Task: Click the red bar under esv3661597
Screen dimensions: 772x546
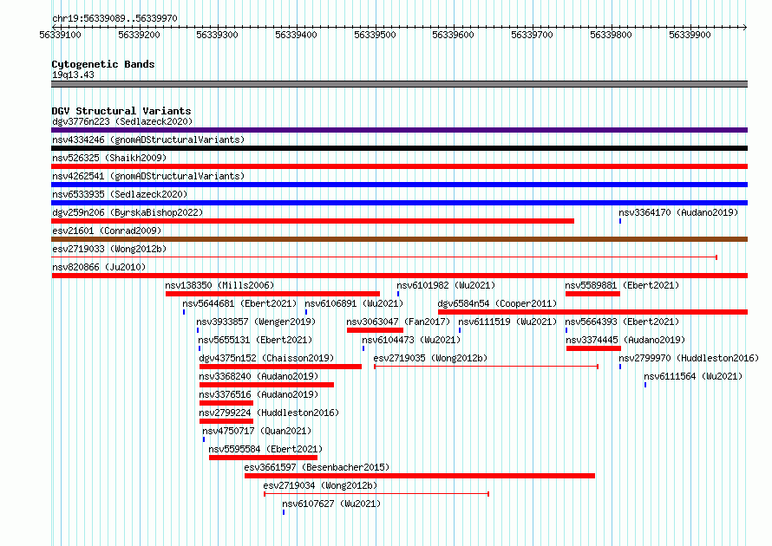Action: 420,476
